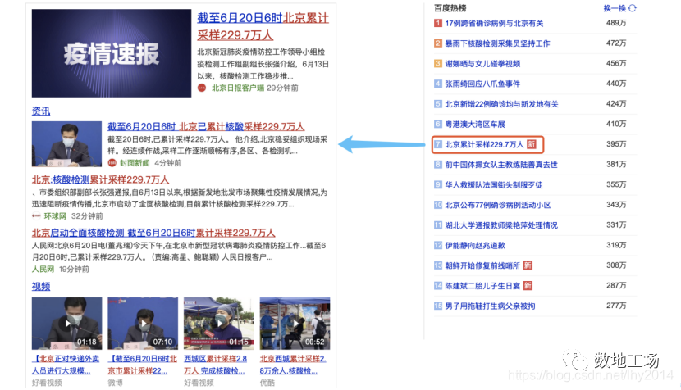Screen dimensions: 681x390
Task: Open hot topic 粤港澳大湾区车展
Action: [x=475, y=125]
